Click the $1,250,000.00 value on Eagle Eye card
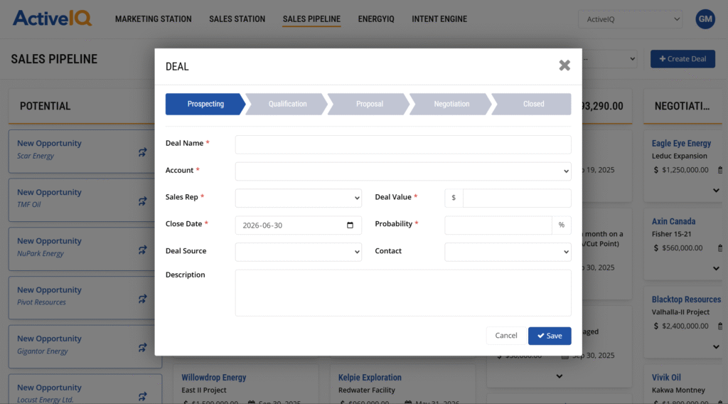 pyautogui.click(x=685, y=170)
